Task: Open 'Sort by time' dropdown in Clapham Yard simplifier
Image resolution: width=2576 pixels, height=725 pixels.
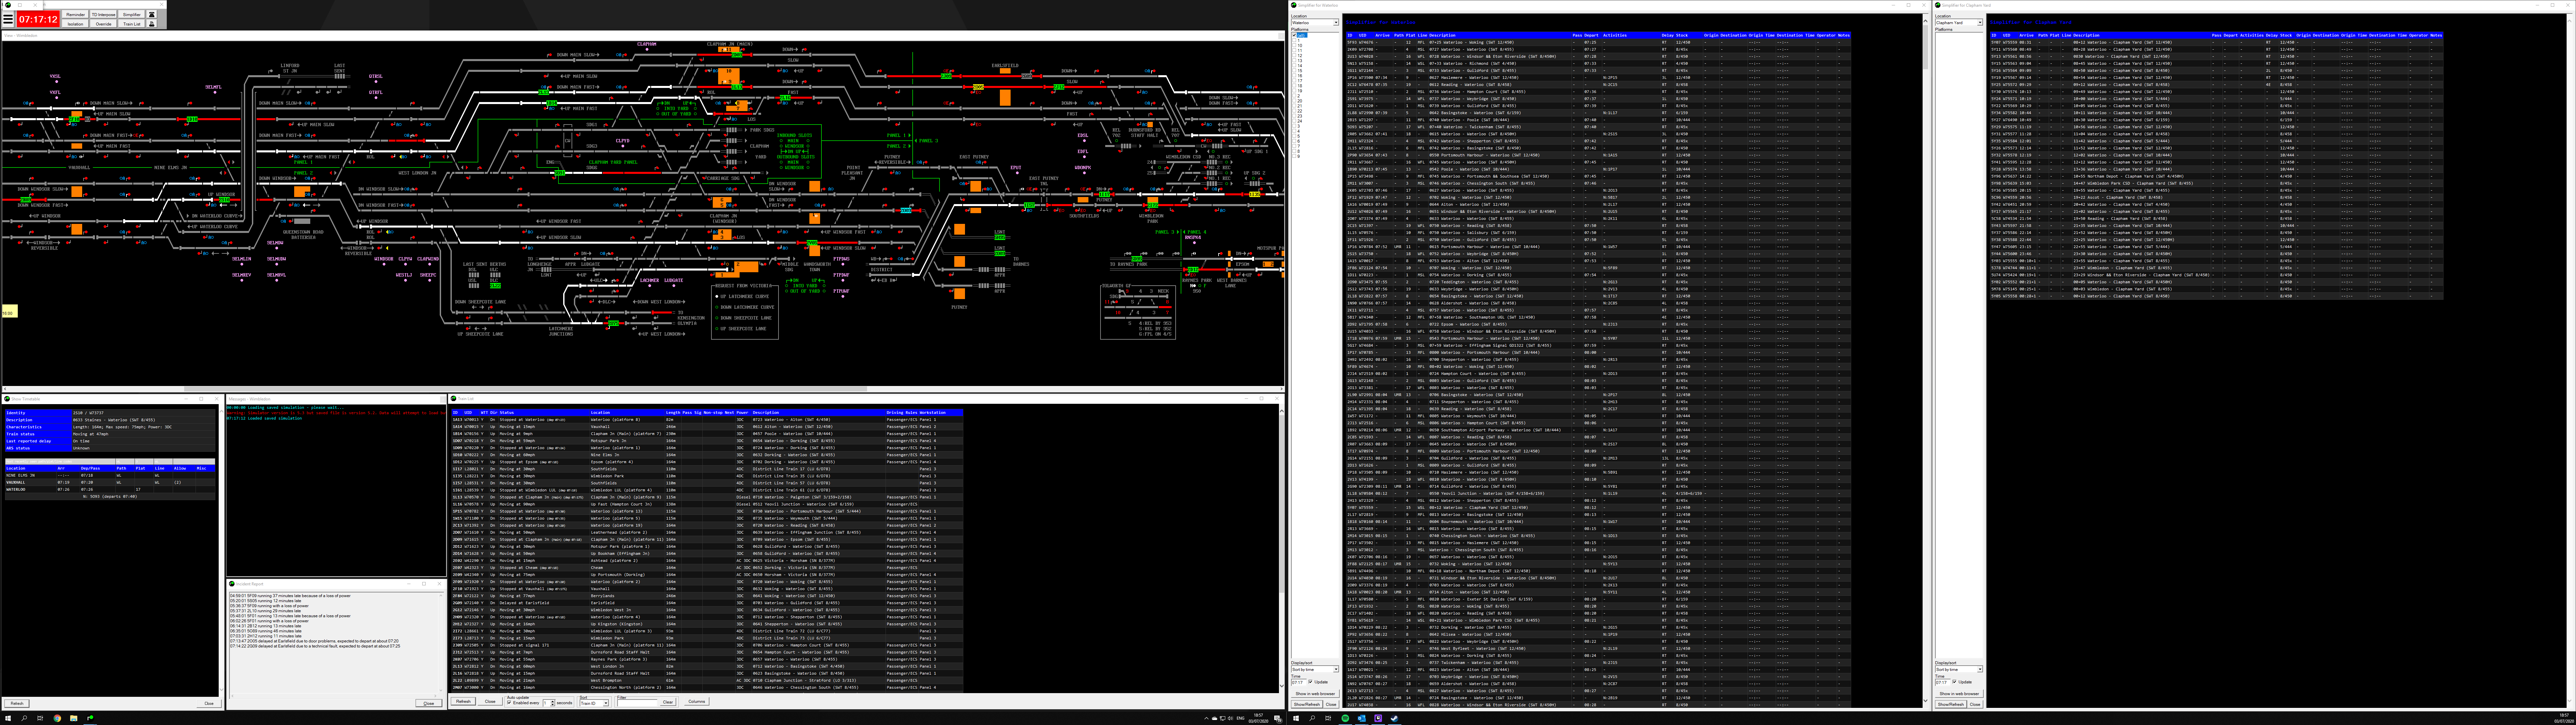Action: 1959,669
